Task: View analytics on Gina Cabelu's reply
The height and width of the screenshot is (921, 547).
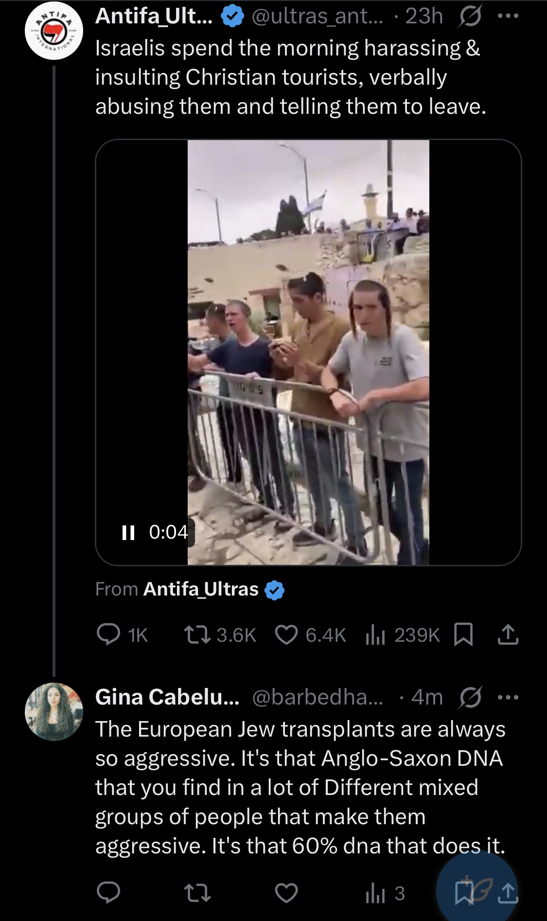Action: (x=375, y=893)
